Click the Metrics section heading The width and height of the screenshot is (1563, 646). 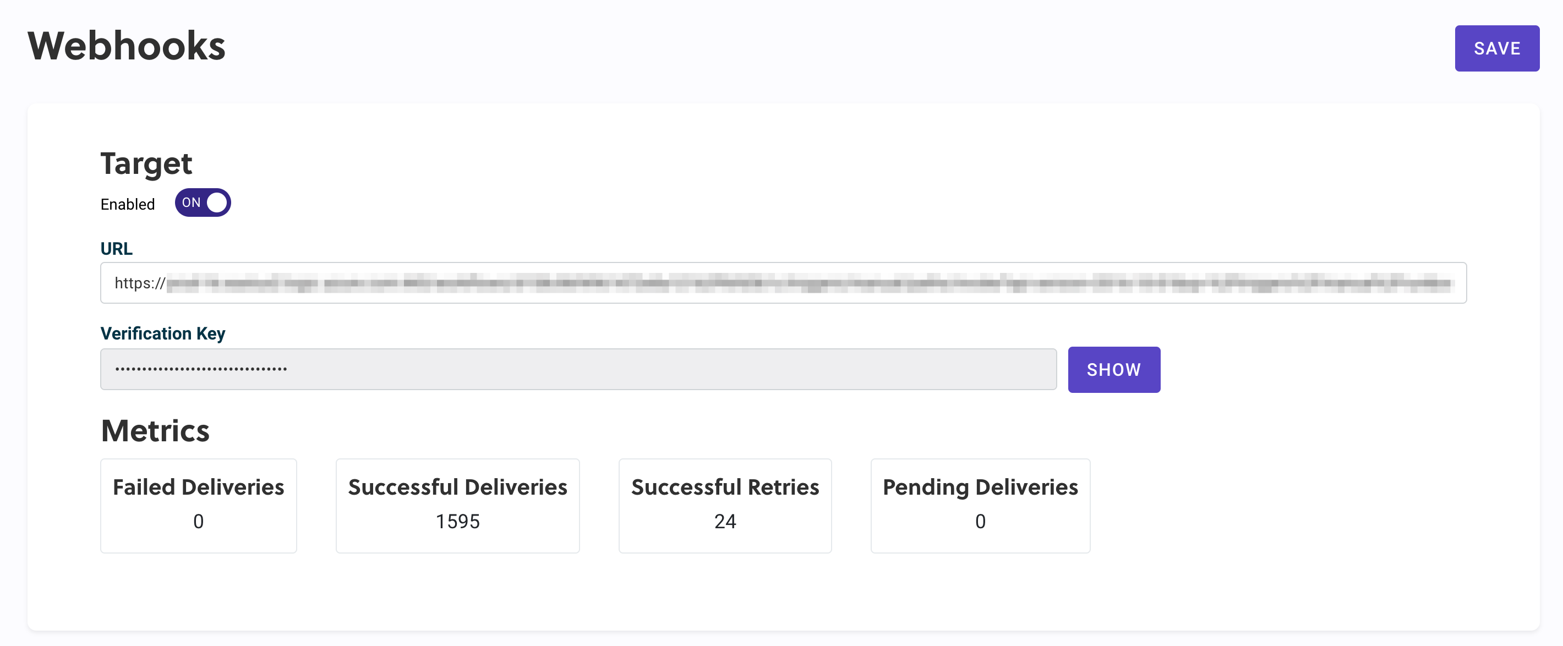(155, 431)
